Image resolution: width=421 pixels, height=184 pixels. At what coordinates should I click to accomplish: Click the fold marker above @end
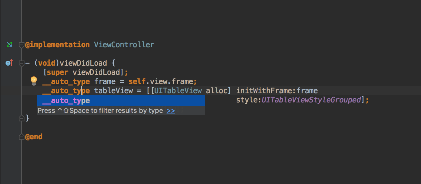pyautogui.click(x=22, y=136)
